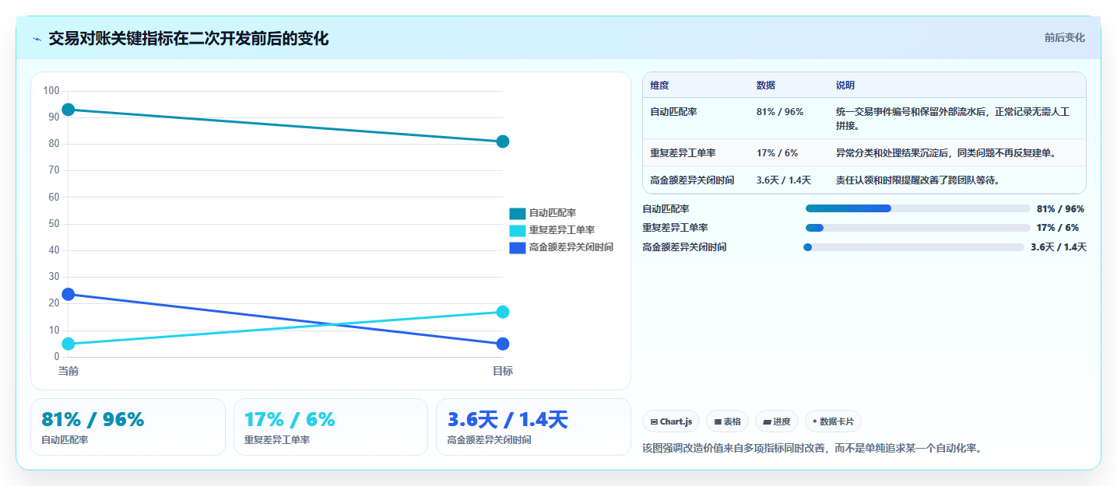
Task: Click the 高金额差异关闭时间 progress bar
Action: click(914, 247)
